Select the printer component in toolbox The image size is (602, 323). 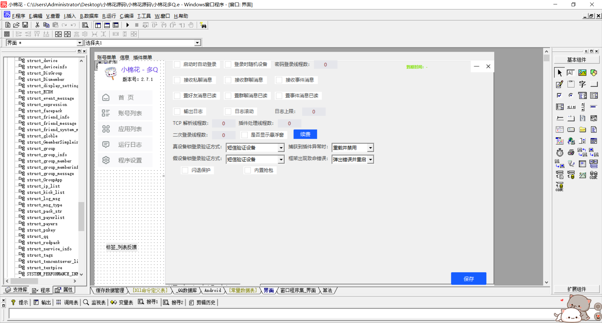pyautogui.click(x=571, y=153)
